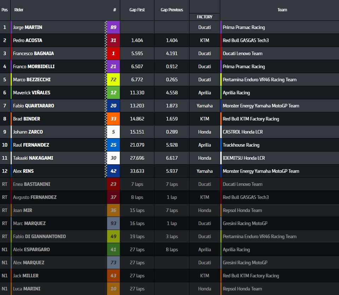Click Maverick Viñales' green number 12 badge
339x295 pixels.
[x=113, y=93]
